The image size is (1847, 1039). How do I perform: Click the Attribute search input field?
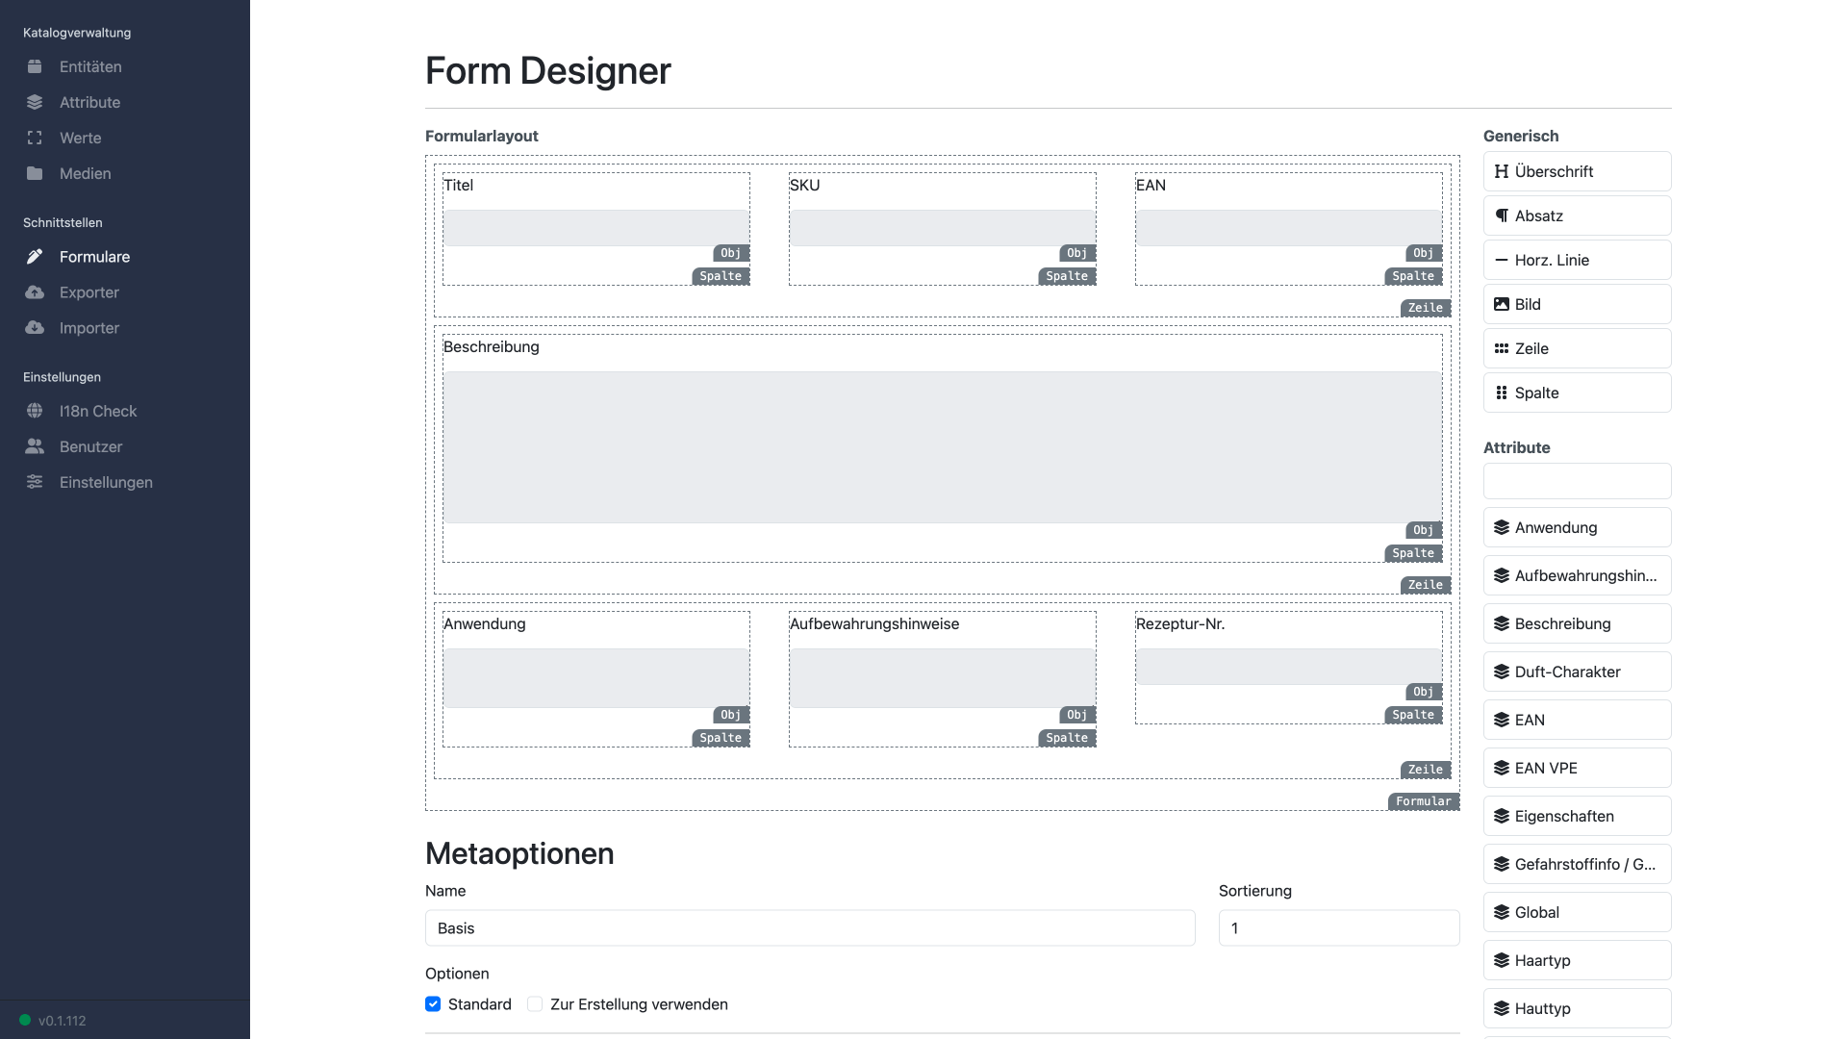tap(1577, 481)
